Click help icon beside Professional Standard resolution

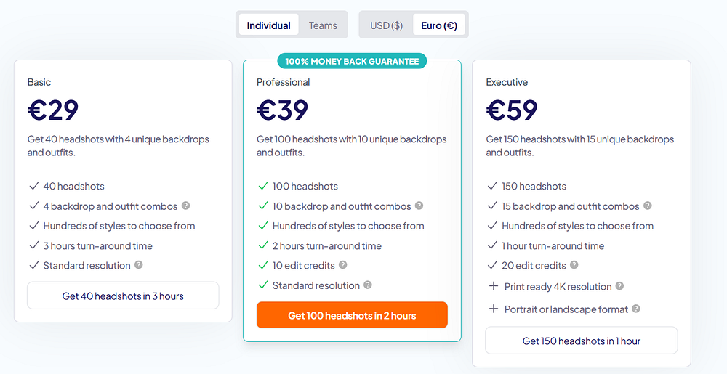click(368, 285)
